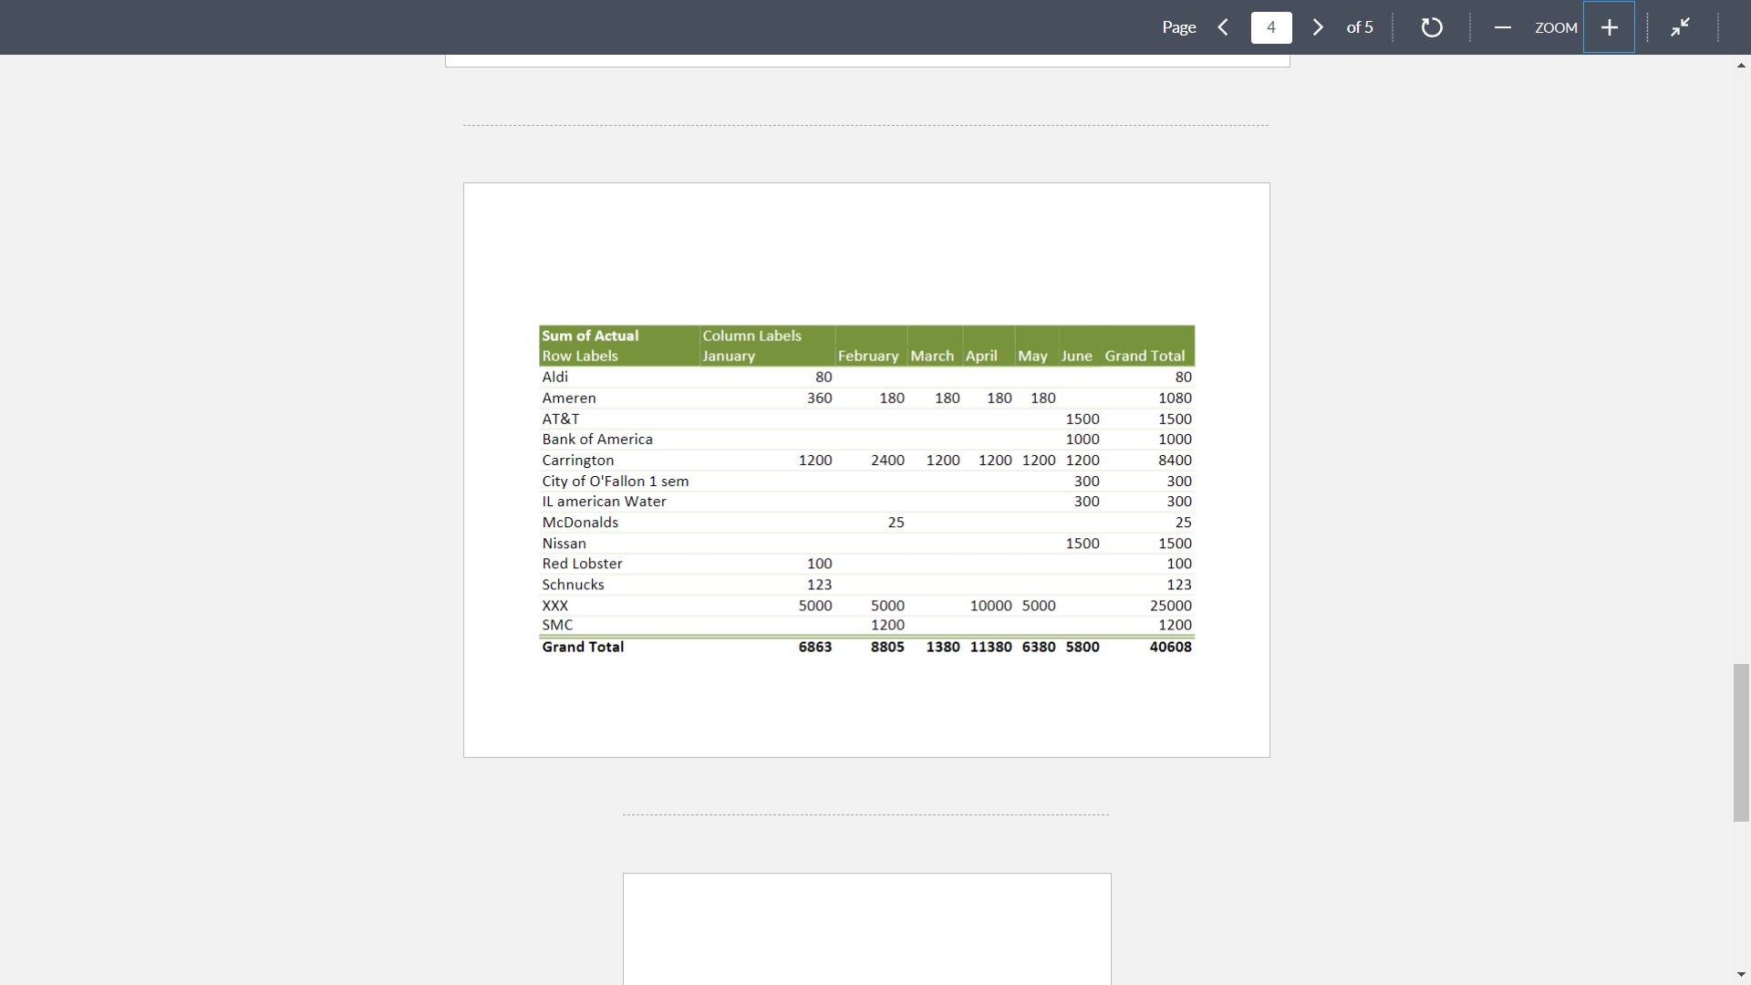Screen dimensions: 1751x985
Task: Exit the fullscreen presentation view
Action: (x=1681, y=27)
